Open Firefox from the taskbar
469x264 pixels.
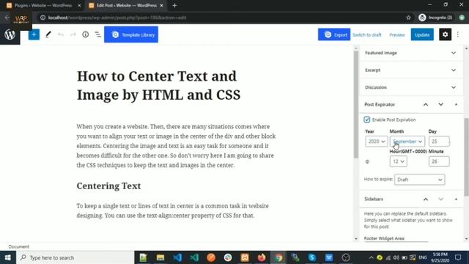(262, 257)
